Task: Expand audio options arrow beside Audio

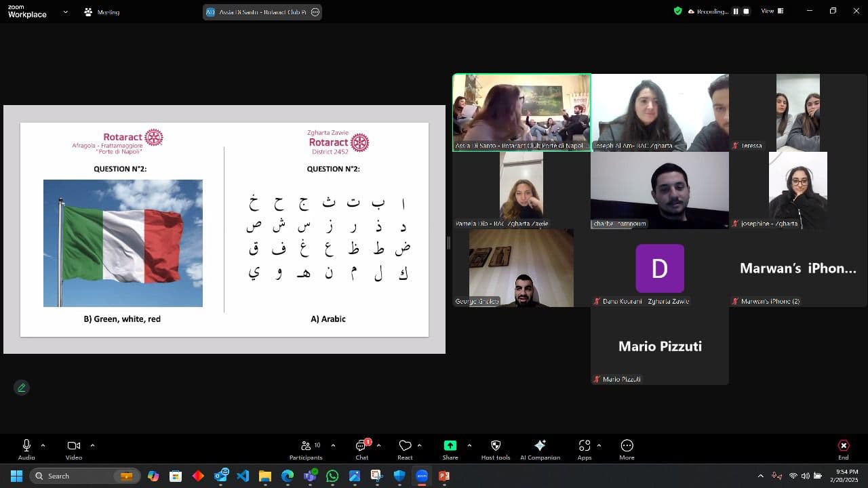Action: tap(43, 445)
